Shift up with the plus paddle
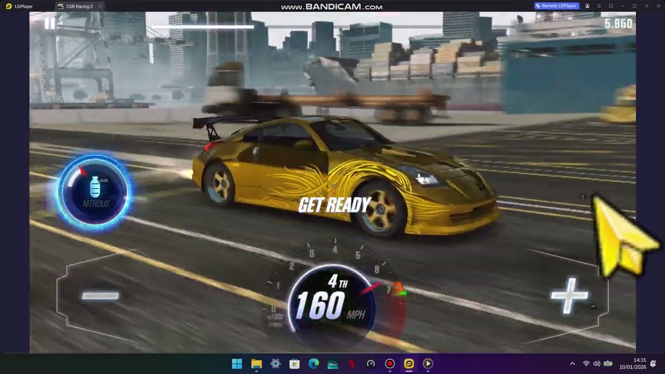The height and width of the screenshot is (374, 665). click(x=569, y=296)
